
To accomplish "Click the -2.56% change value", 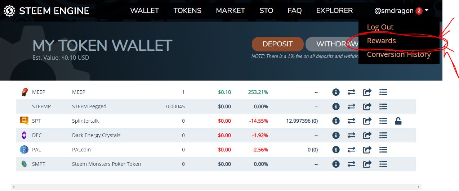I will pos(260,150).
